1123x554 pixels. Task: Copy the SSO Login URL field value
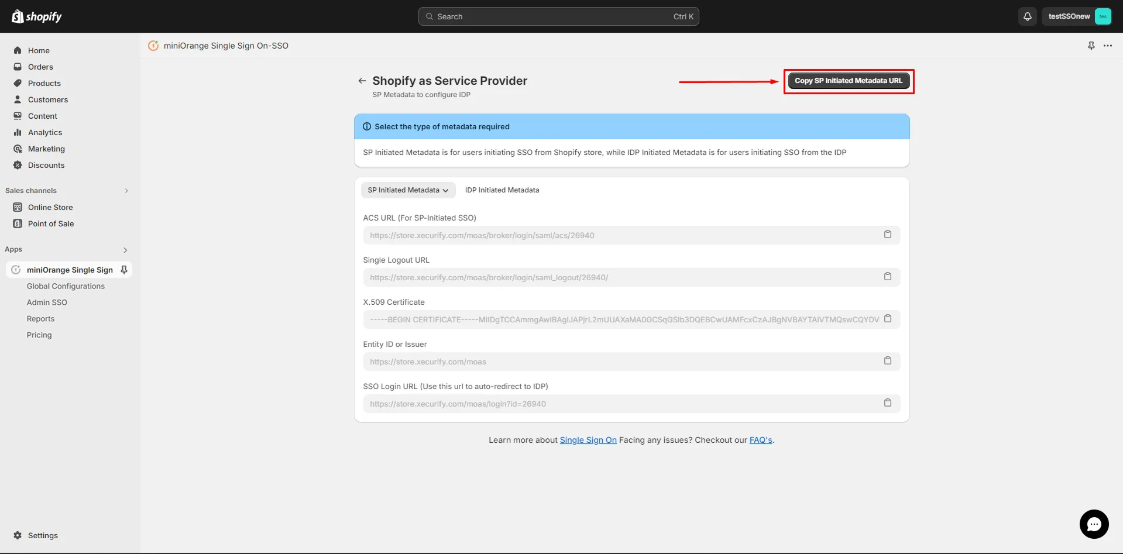coord(888,402)
